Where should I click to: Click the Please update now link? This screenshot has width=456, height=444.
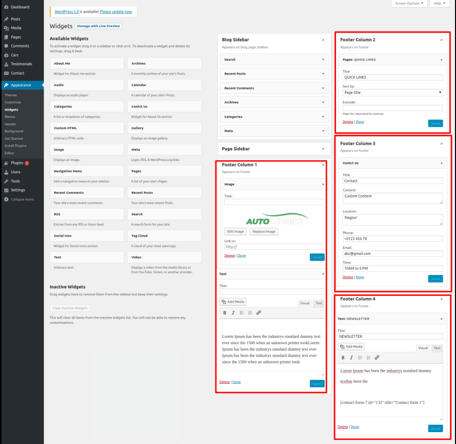[x=116, y=11]
